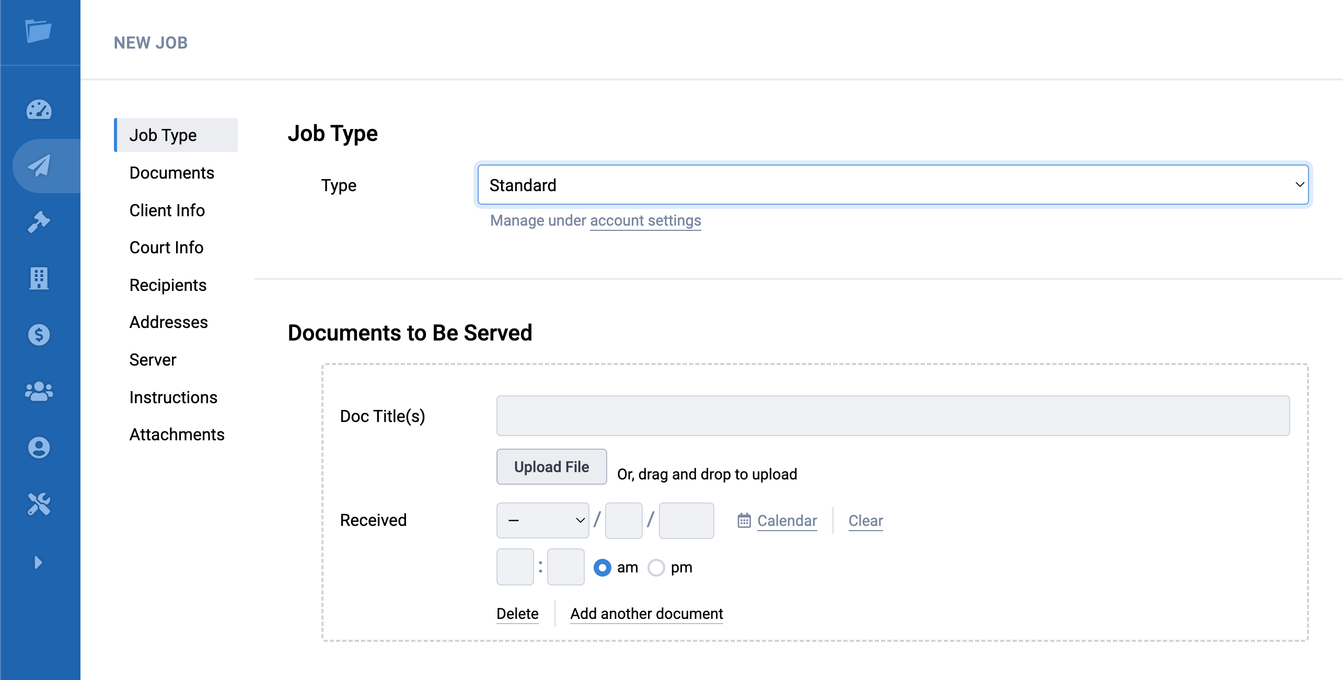Click the paper plane send jobs icon
This screenshot has height=680, width=1343.
[39, 166]
